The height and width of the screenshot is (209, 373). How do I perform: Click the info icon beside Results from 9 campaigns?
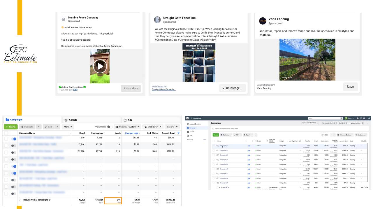[50, 200]
